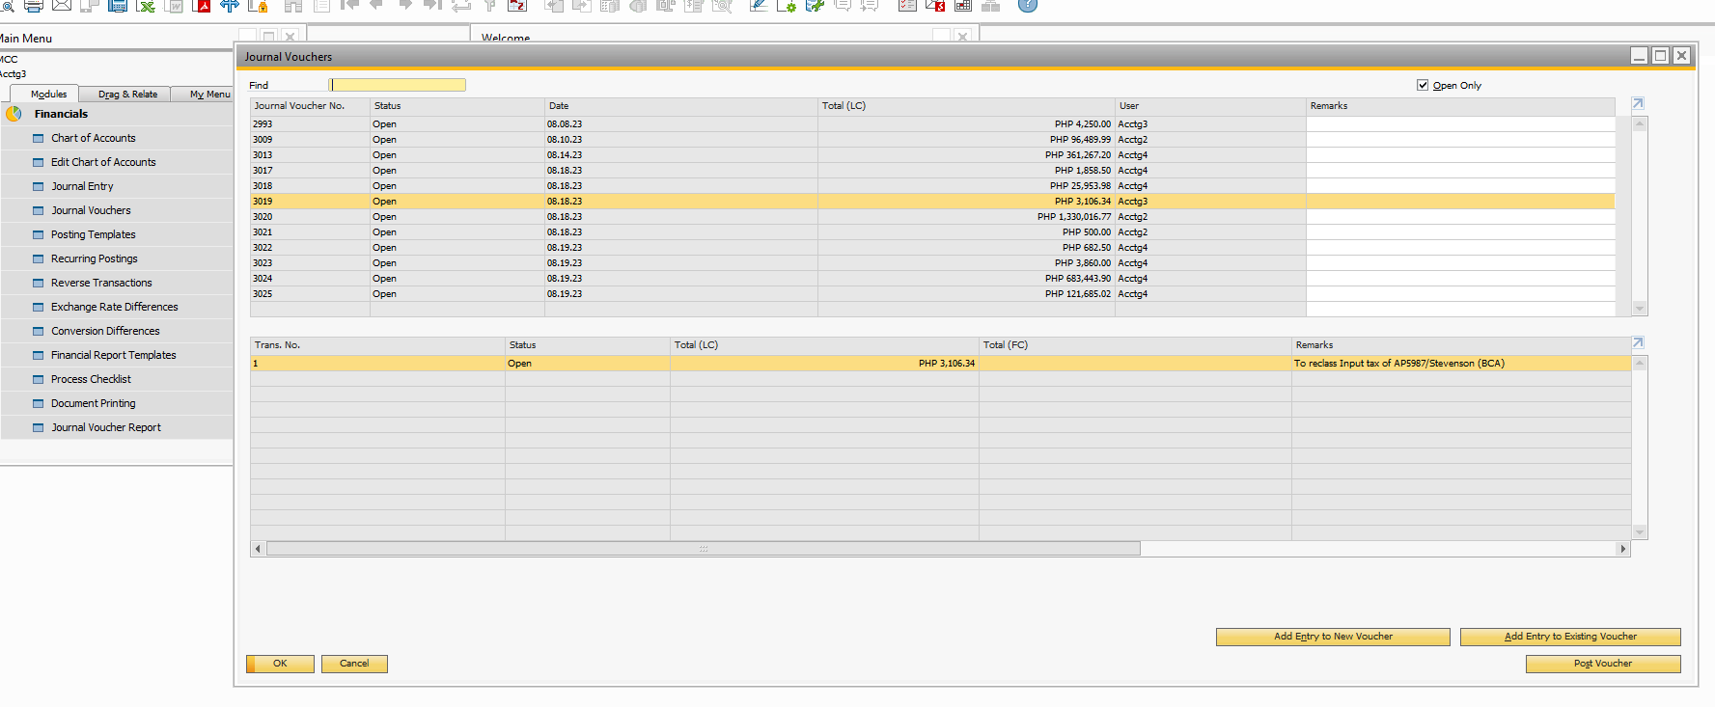Click the horizontal scrollbar's right arrow
This screenshot has height=707, width=1715.
tap(1623, 549)
